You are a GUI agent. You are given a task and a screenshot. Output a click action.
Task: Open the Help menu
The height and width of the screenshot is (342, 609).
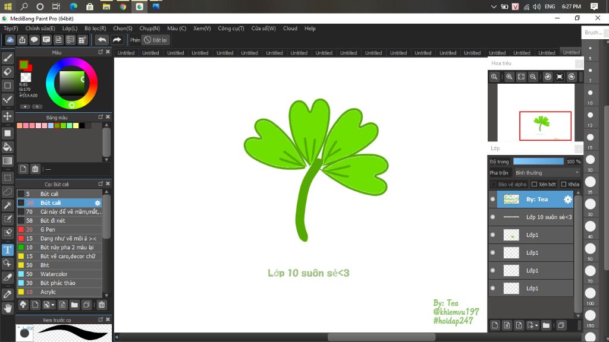tap(310, 28)
